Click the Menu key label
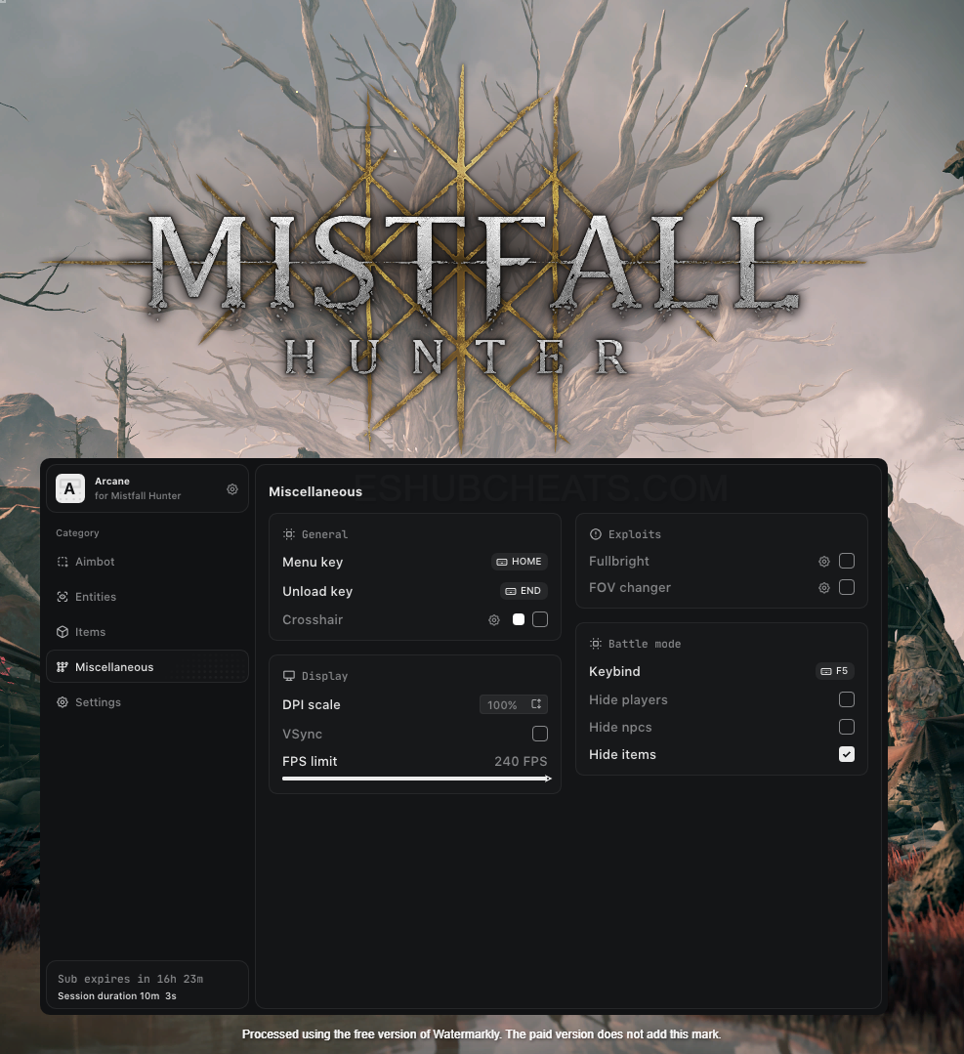 click(313, 562)
